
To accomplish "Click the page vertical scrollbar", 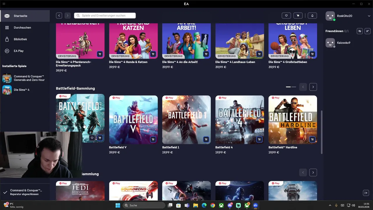I will [322, 132].
